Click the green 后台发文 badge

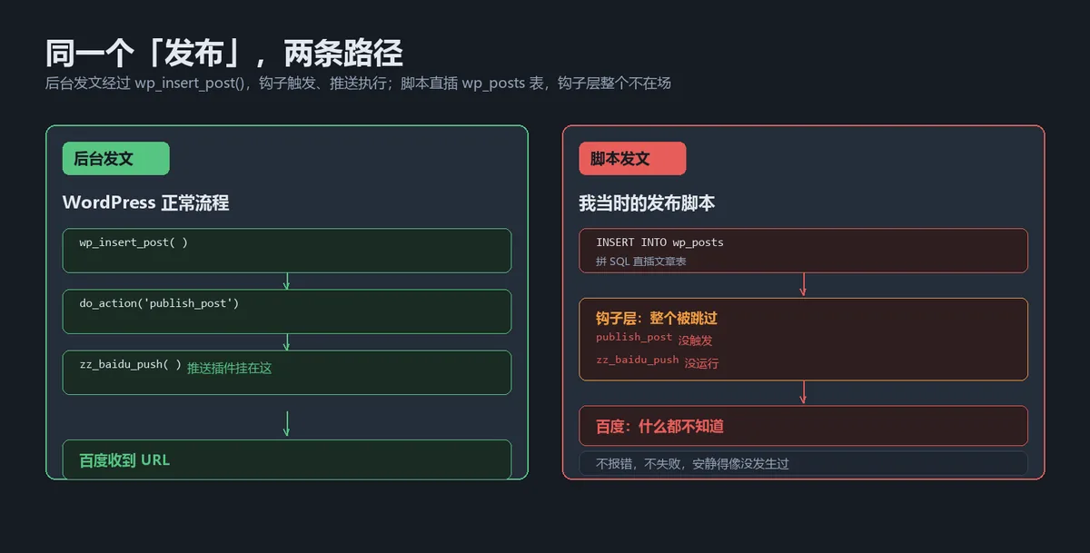point(115,158)
